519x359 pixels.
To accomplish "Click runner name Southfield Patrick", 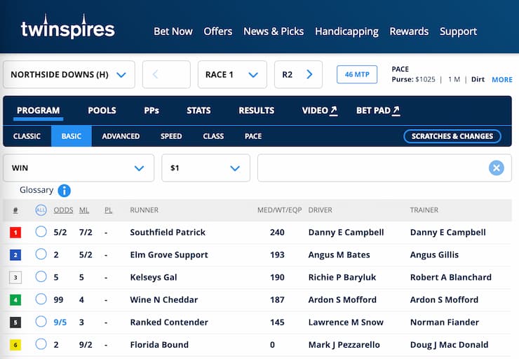I will click(168, 232).
